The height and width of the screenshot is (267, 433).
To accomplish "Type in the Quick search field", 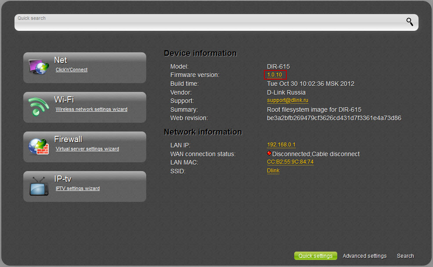I will (x=206, y=22).
